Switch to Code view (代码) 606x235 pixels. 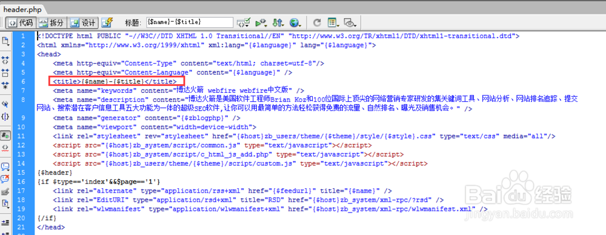pos(21,22)
